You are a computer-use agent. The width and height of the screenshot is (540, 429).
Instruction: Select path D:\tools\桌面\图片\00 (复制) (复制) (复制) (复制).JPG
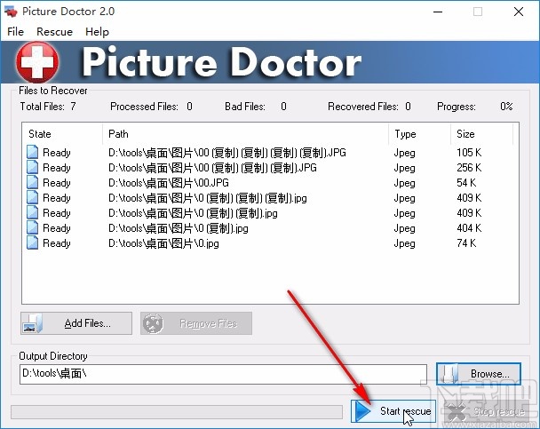[227, 152]
